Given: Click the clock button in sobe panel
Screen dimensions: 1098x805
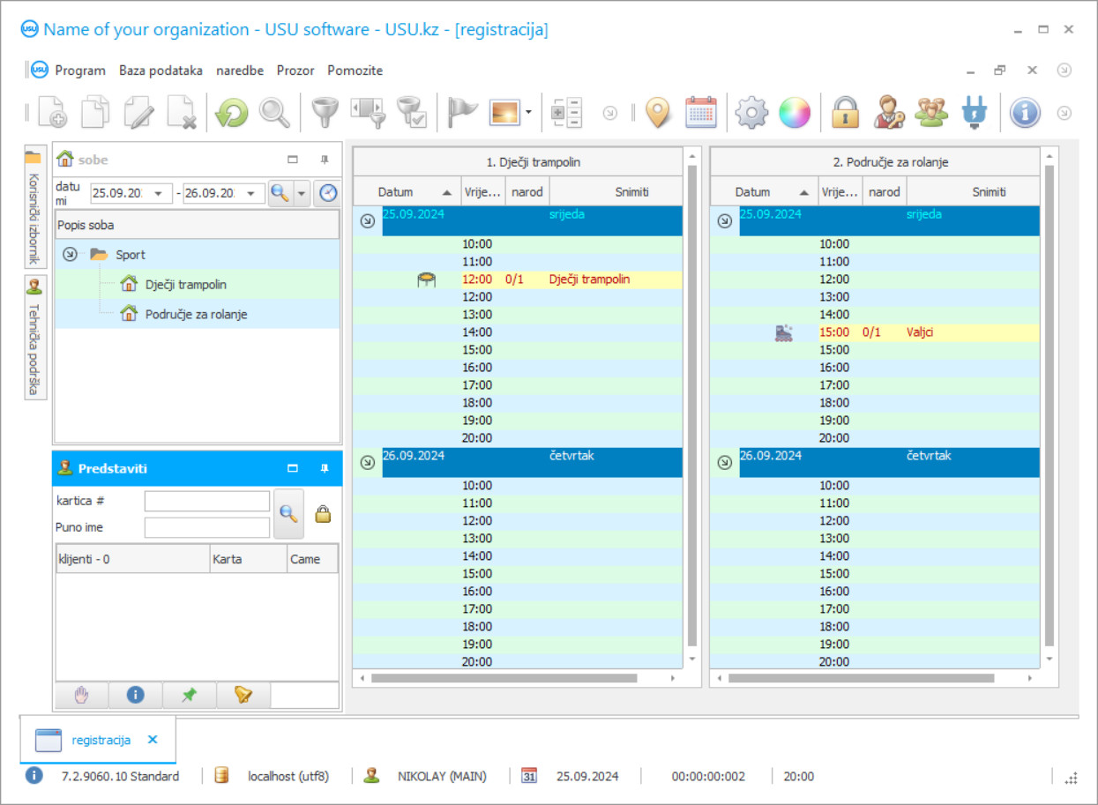Looking at the screenshot, I should pos(328,193).
